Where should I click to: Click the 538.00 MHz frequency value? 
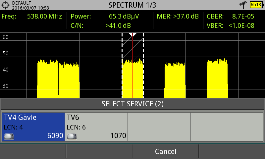pyautogui.click(x=44, y=16)
